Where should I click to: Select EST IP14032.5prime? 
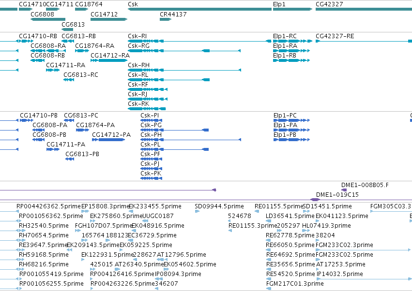[364, 279]
